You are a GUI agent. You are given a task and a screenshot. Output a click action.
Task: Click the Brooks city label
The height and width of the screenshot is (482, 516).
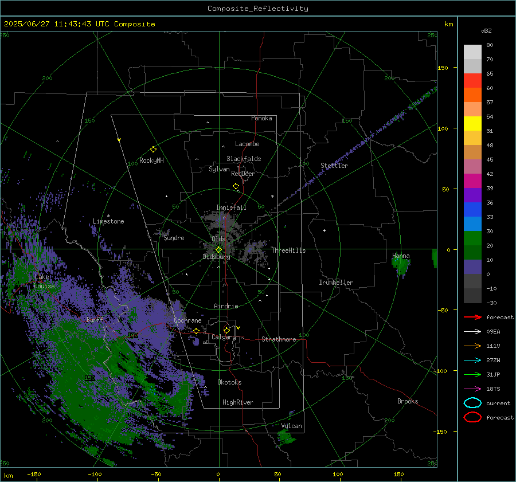point(408,401)
